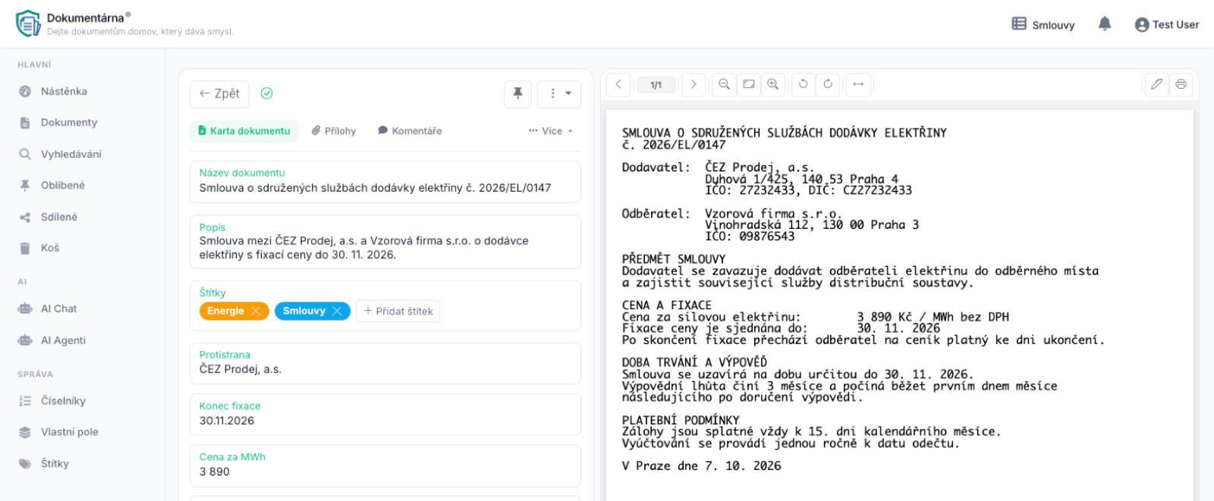Pin this document
This screenshot has height=501, width=1214.
pos(517,93)
